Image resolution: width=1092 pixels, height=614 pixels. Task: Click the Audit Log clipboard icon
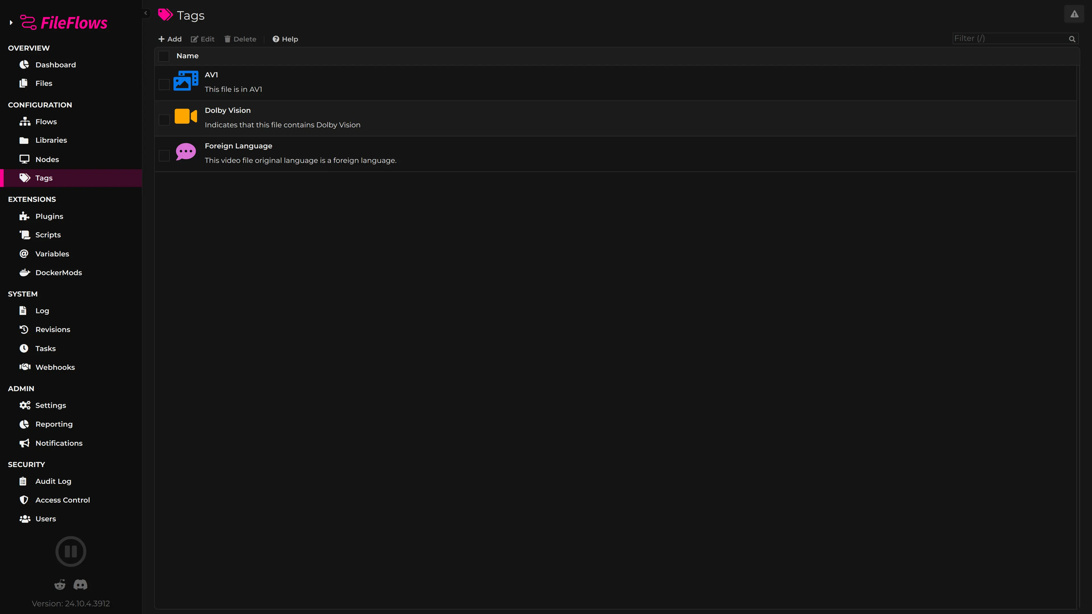pyautogui.click(x=23, y=481)
